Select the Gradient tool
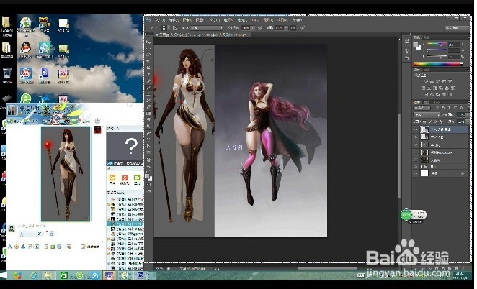 (x=149, y=114)
